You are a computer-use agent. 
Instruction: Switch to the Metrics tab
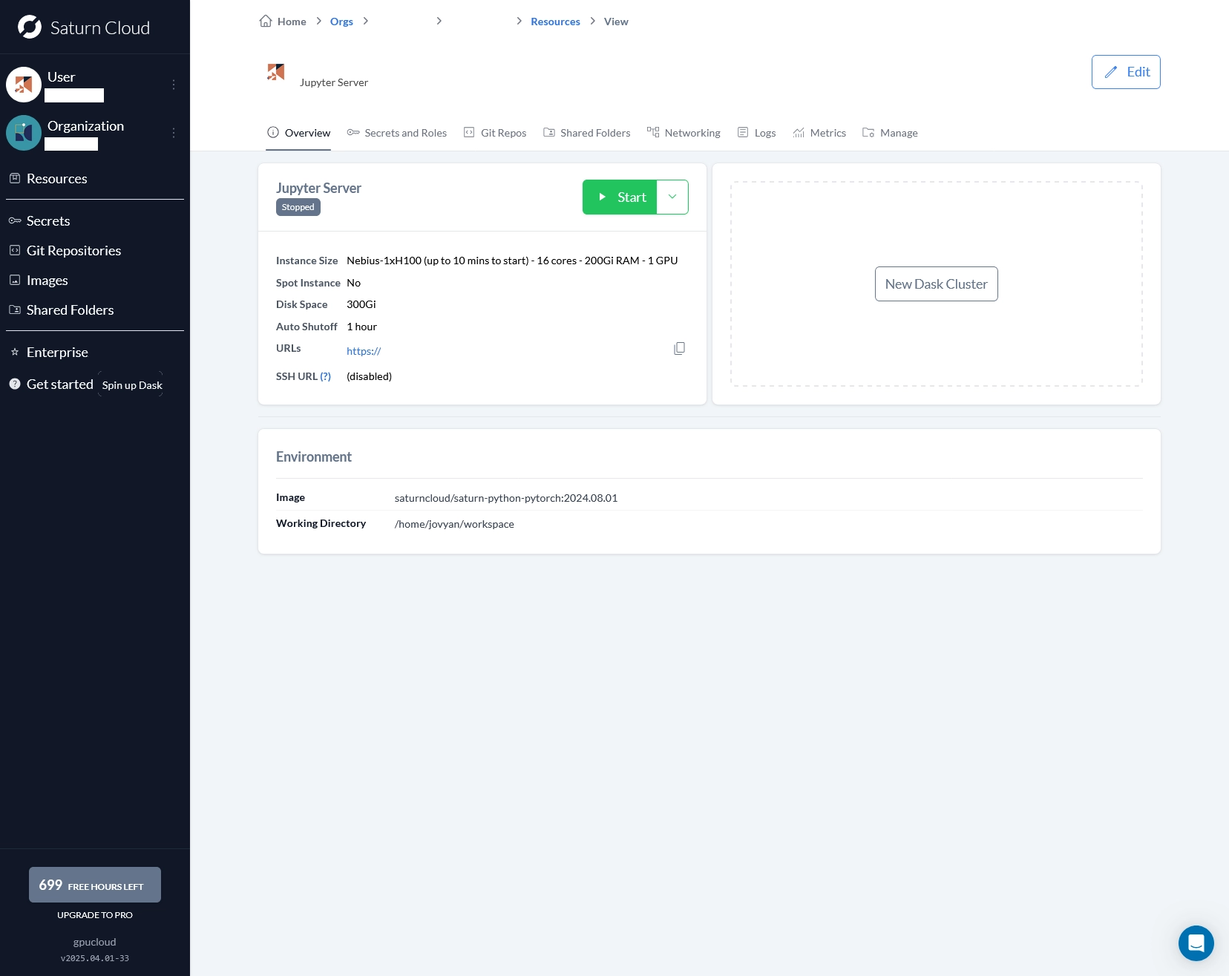(x=819, y=133)
